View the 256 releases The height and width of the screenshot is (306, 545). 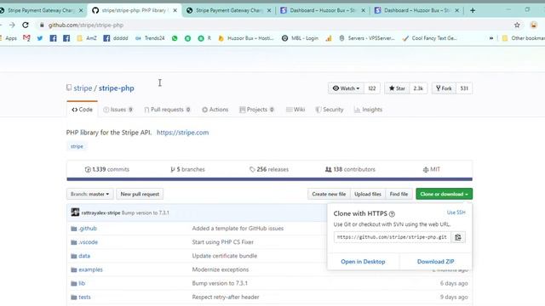tap(269, 169)
